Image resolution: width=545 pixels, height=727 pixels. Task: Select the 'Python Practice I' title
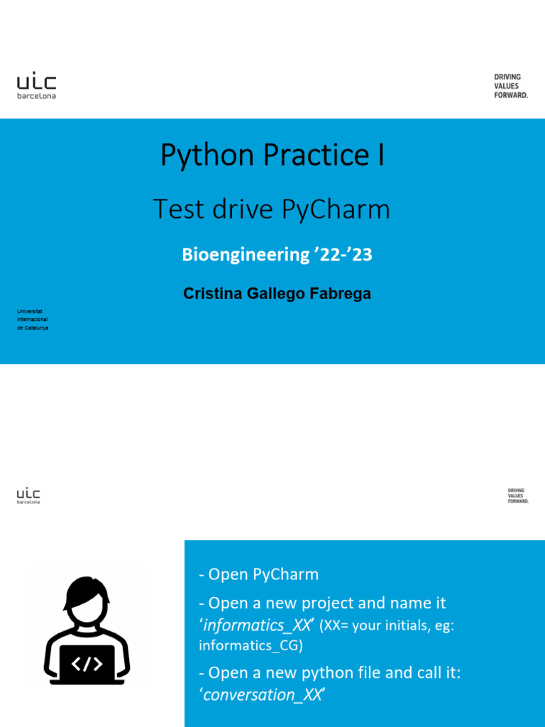[272, 154]
